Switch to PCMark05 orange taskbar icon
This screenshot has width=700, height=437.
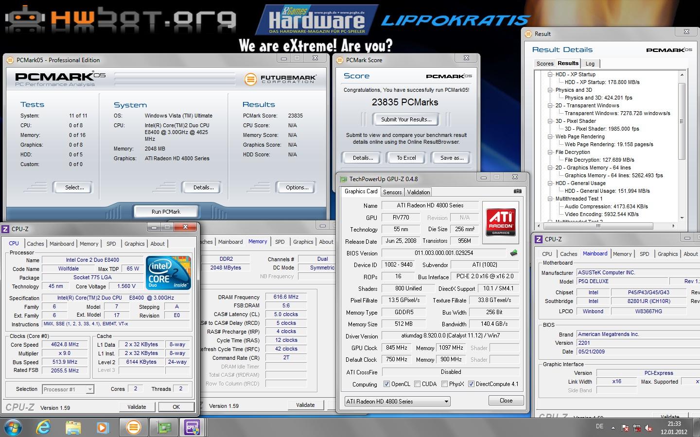click(133, 427)
